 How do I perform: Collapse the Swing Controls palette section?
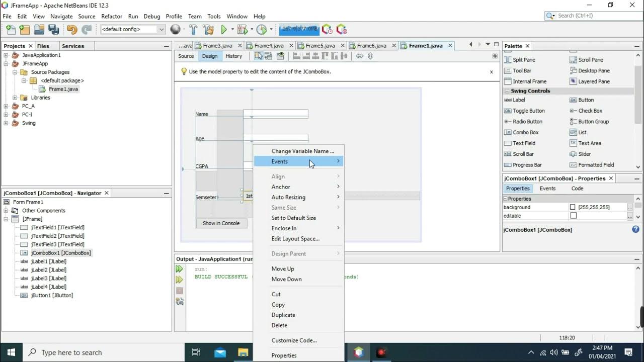[x=507, y=91]
